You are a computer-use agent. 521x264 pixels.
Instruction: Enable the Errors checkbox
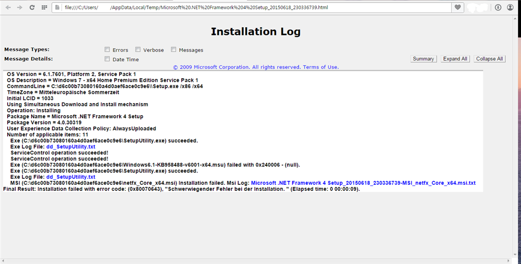107,49
